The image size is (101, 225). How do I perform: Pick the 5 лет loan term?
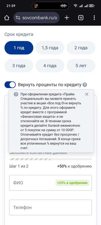[81, 66]
